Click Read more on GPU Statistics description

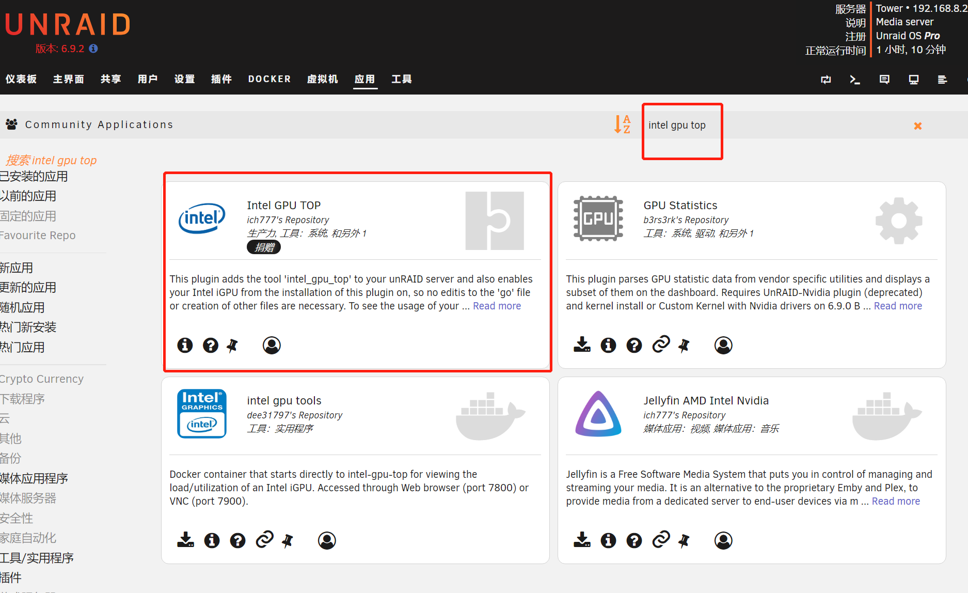click(898, 306)
